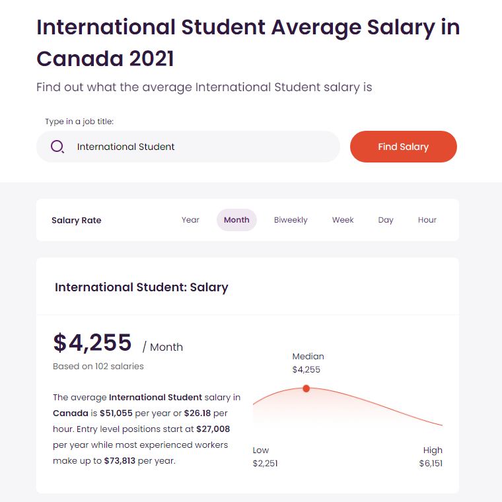
Task: Select the Month salary rate tab
Action: [236, 220]
